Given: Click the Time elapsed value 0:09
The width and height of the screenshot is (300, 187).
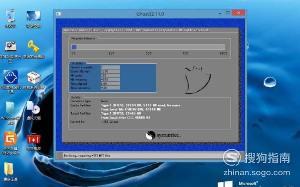Looking at the screenshot, I should (x=110, y=84).
